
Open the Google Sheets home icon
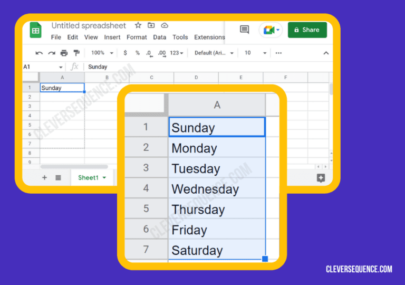(x=35, y=30)
